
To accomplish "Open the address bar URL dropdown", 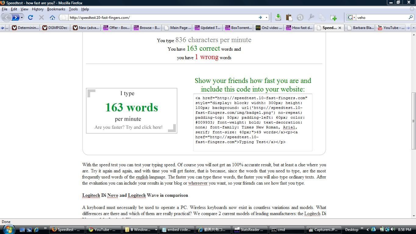I will tap(266, 17).
